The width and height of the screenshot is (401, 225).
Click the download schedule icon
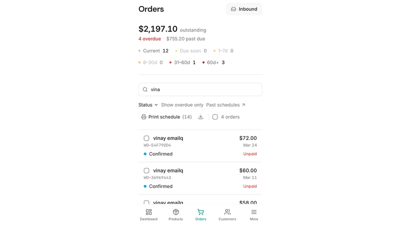coord(201,117)
